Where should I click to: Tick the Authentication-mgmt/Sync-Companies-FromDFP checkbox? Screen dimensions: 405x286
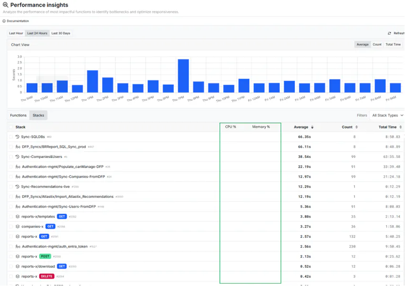tap(11, 177)
